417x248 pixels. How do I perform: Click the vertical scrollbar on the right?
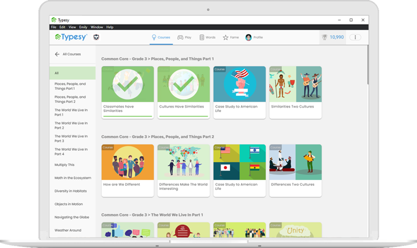click(368, 65)
